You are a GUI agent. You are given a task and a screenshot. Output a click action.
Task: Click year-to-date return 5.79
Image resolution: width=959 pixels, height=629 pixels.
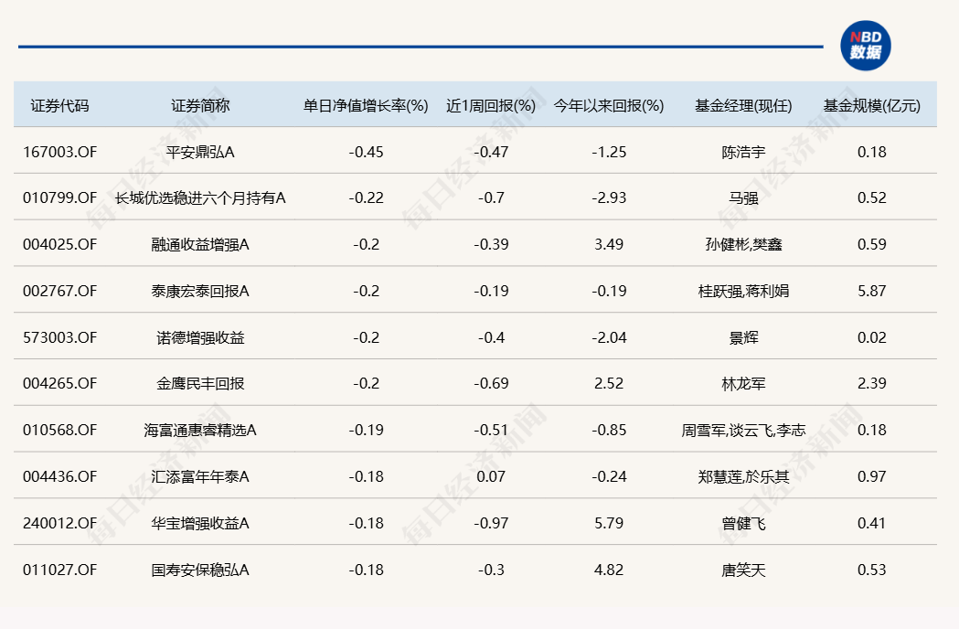(609, 523)
